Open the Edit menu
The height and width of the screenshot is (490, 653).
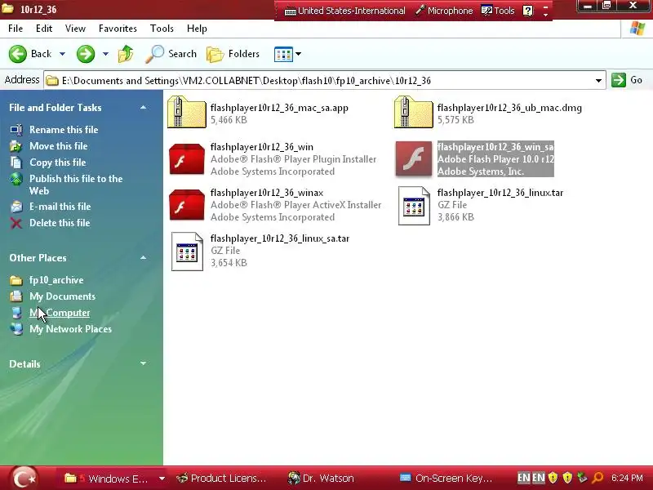point(44,29)
